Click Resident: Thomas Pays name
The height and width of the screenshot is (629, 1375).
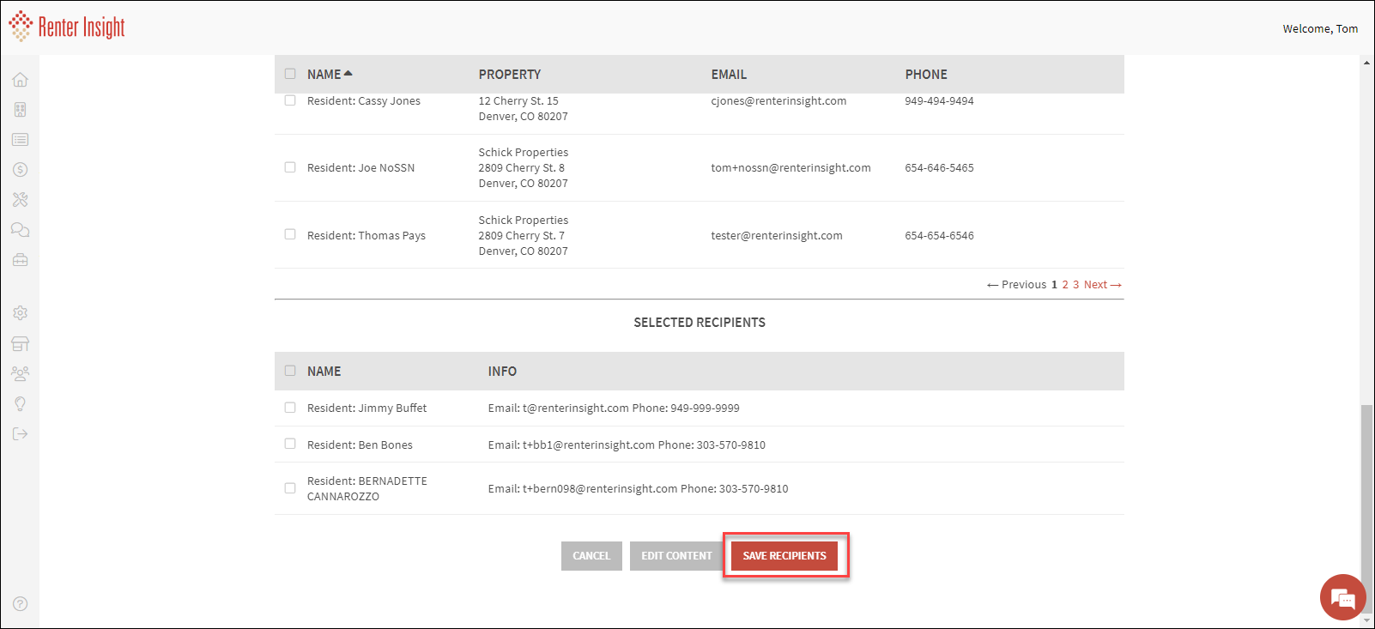pos(366,236)
